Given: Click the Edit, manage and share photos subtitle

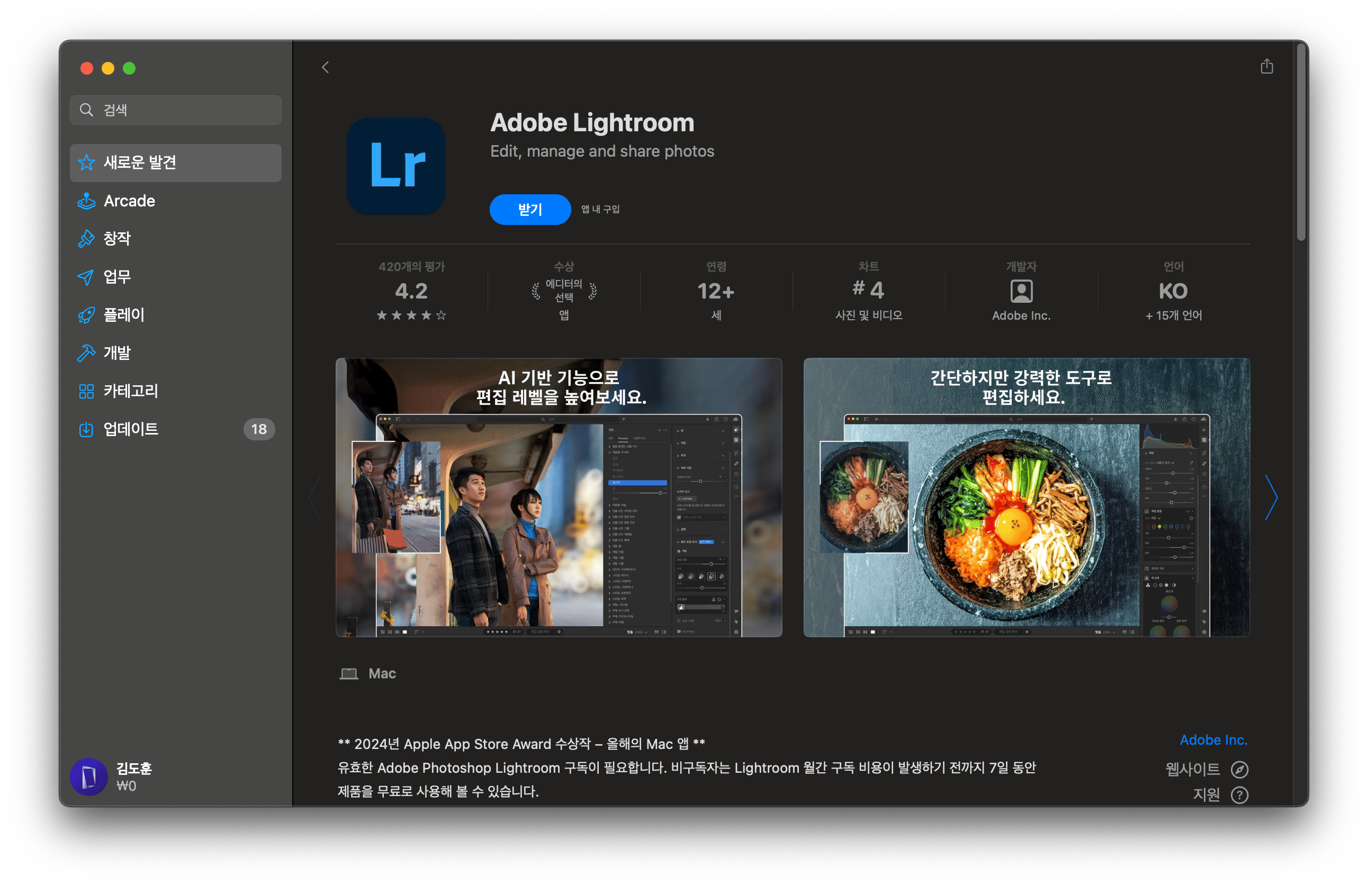Looking at the screenshot, I should coord(602,151).
